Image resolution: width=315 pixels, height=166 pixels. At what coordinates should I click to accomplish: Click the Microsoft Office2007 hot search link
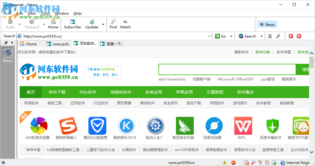(236, 79)
